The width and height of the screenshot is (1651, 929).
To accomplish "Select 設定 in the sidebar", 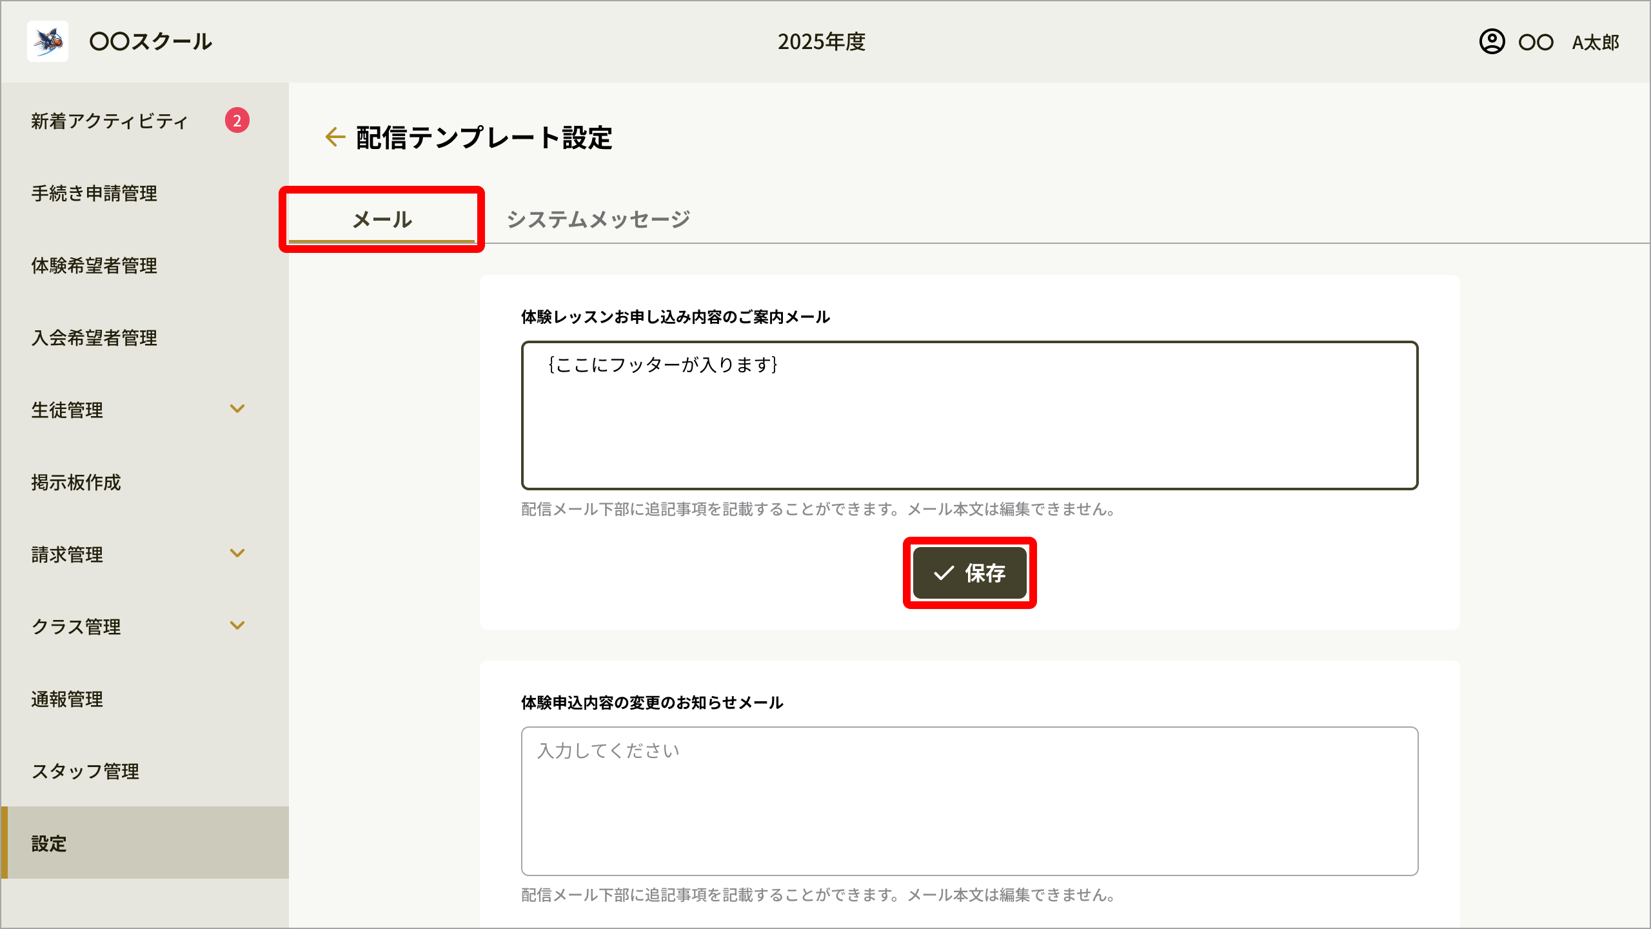I will 144,843.
